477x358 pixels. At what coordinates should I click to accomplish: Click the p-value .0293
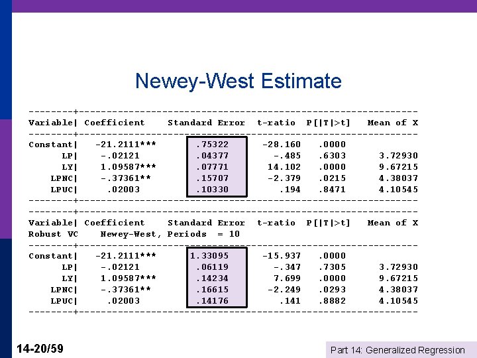(332, 290)
